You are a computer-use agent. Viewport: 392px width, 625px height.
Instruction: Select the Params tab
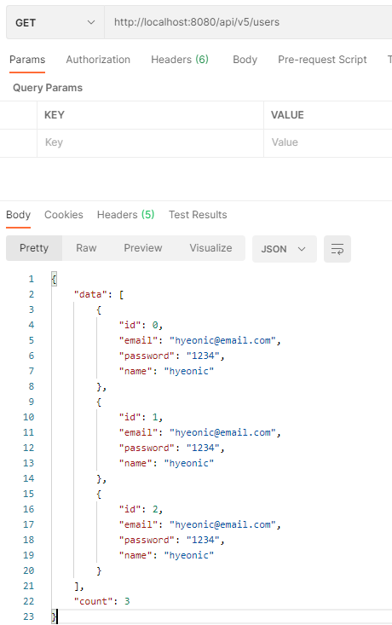point(27,60)
